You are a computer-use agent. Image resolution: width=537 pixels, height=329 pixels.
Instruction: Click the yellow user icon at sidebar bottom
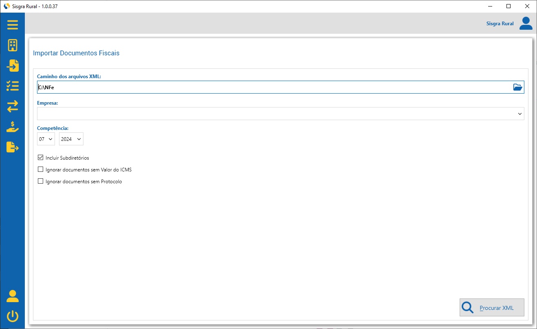click(x=13, y=296)
